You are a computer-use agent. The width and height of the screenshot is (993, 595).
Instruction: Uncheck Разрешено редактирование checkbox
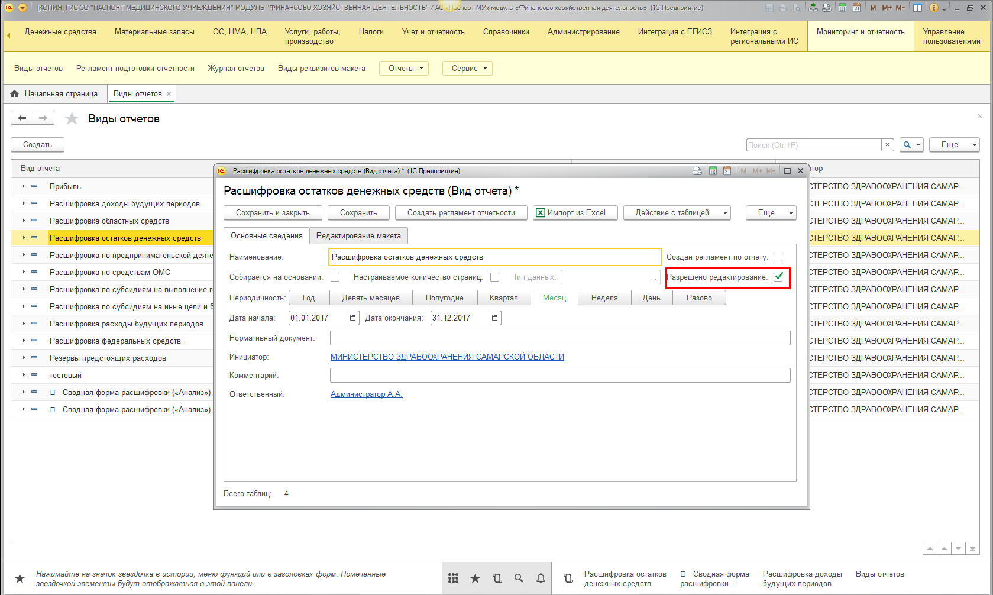coord(778,277)
